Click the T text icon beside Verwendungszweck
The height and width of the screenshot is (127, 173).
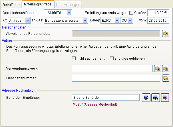pos(166,68)
